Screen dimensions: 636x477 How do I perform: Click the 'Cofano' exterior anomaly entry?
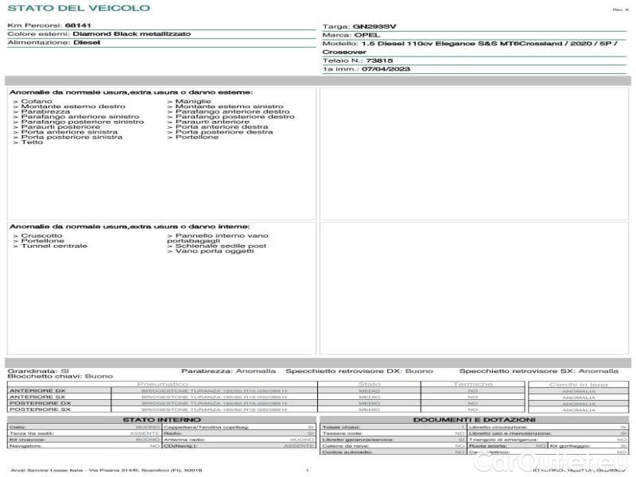click(x=37, y=102)
